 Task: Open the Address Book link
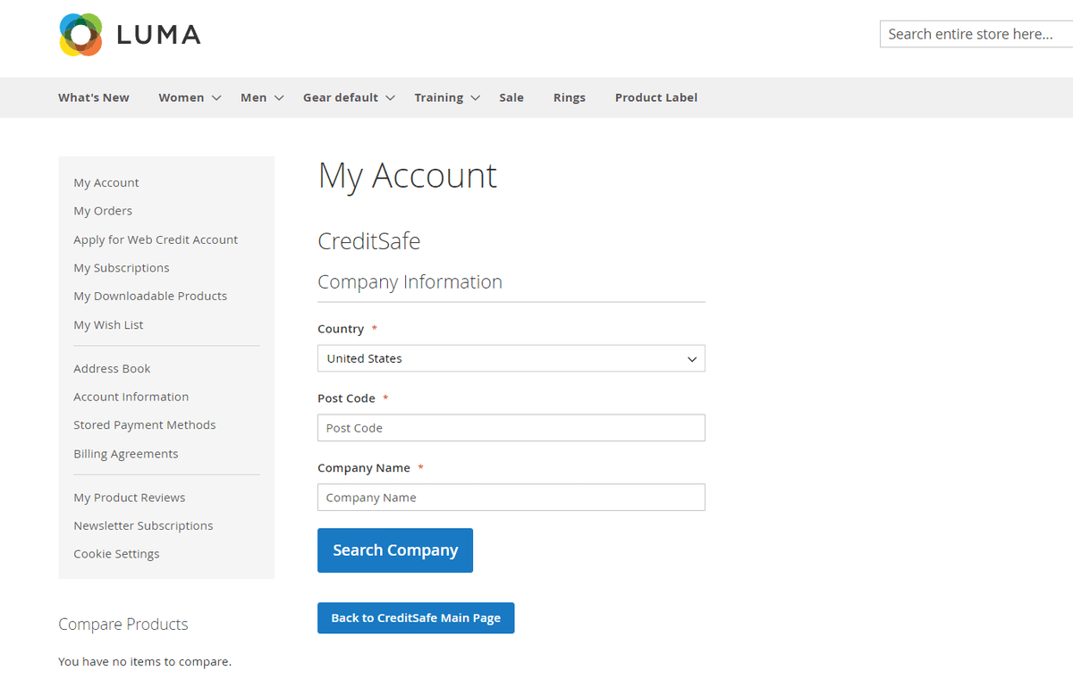[112, 368]
